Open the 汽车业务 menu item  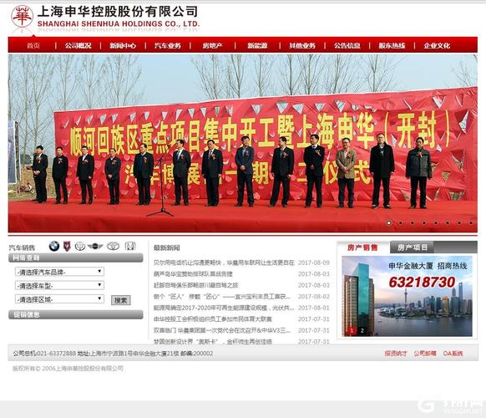[x=168, y=46]
